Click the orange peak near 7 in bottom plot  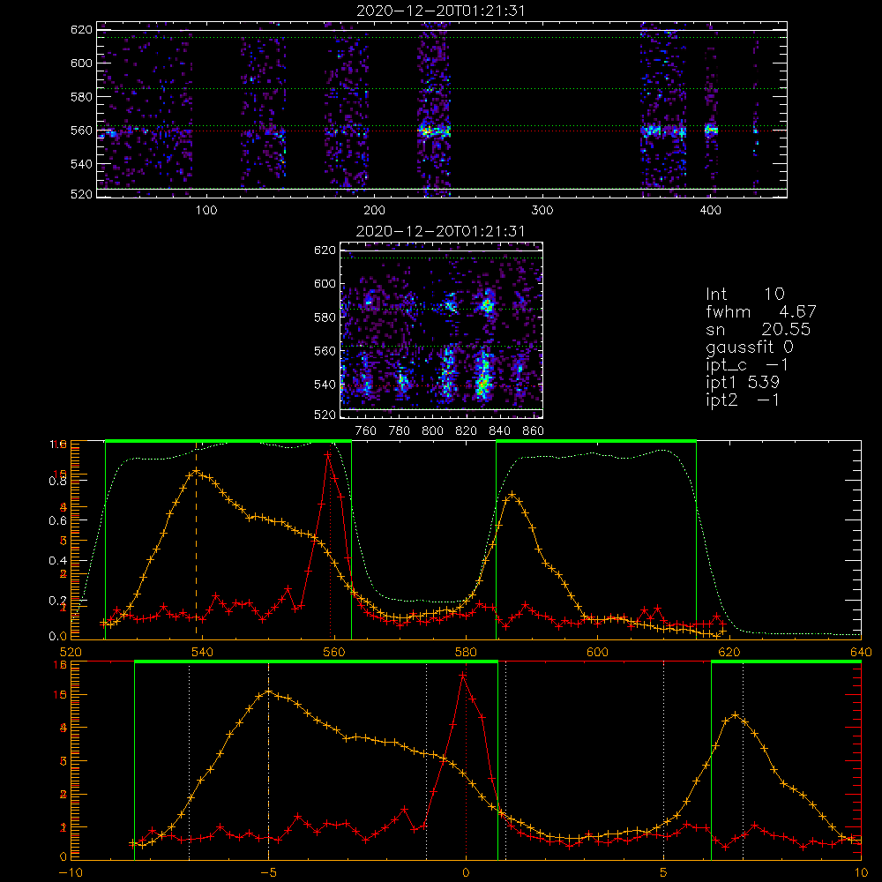coord(736,714)
